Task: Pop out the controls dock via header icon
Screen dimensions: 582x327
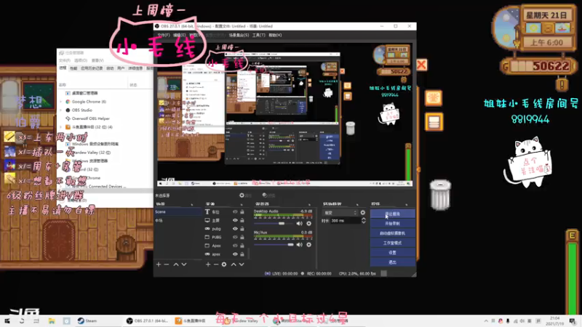Action: coord(407,204)
